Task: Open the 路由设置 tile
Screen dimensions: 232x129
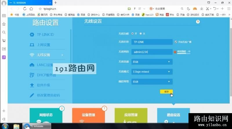Action: click(173, 115)
